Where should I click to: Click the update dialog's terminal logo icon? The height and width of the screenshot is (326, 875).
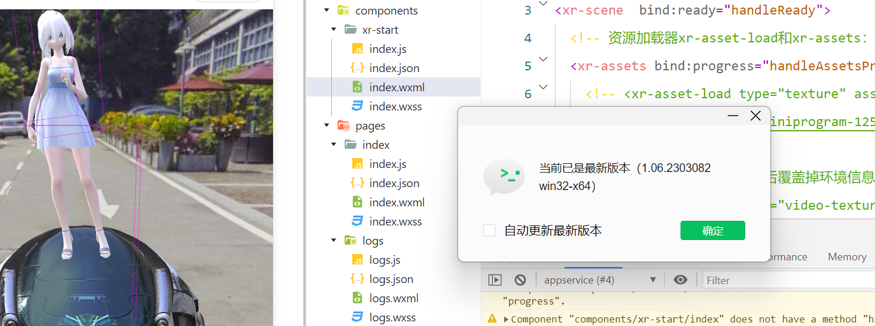click(504, 177)
